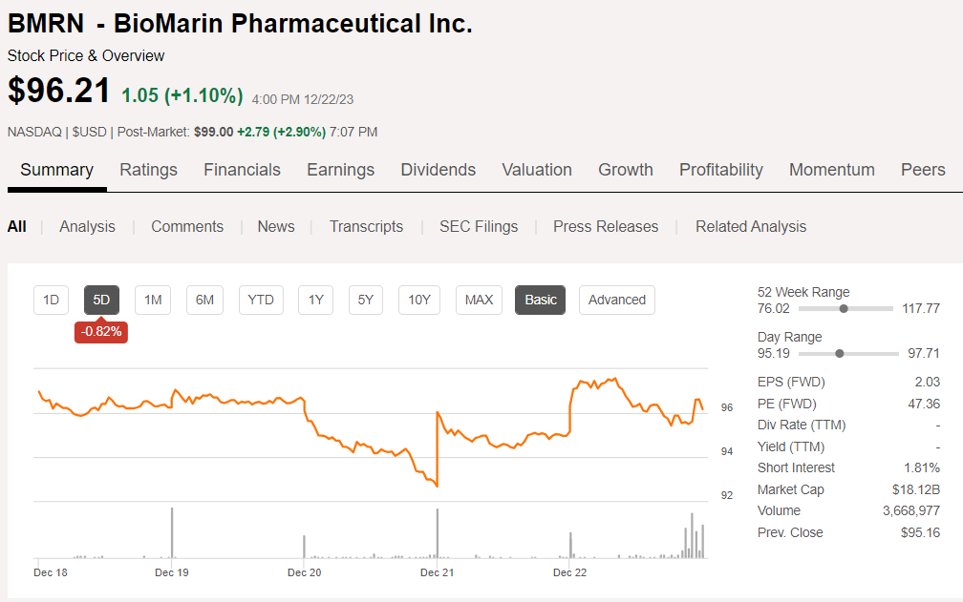Show MAX price history
Screen dimensions: 963x602
(479, 300)
